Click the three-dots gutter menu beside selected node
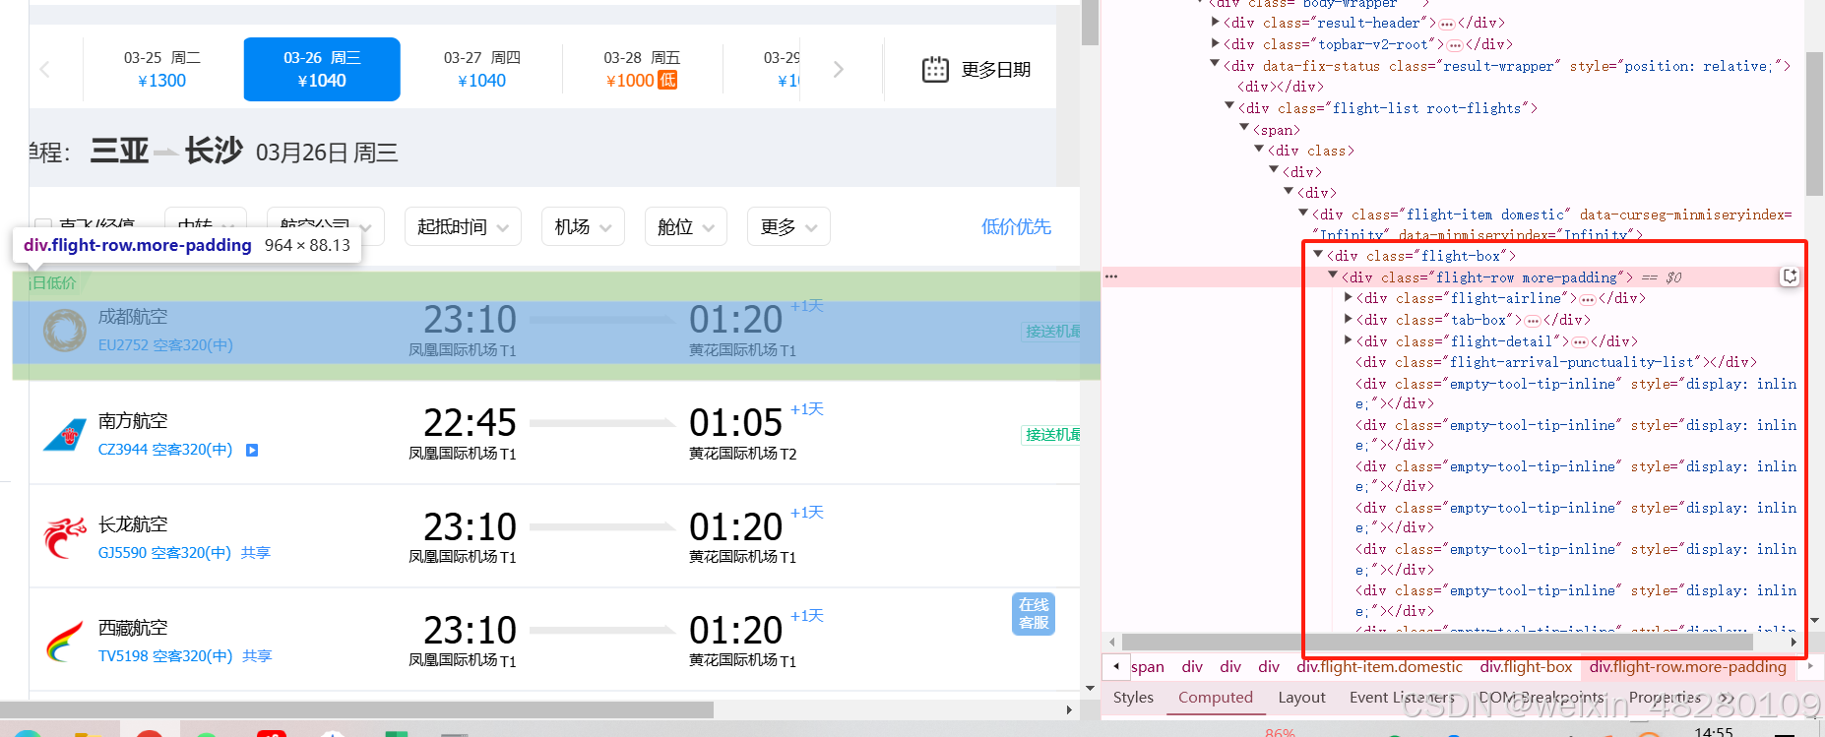The image size is (1825, 737). 1111,276
